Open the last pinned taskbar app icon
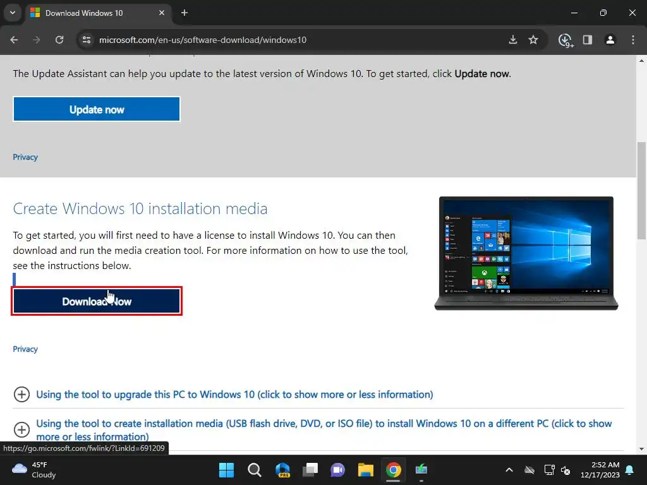 pyautogui.click(x=421, y=470)
